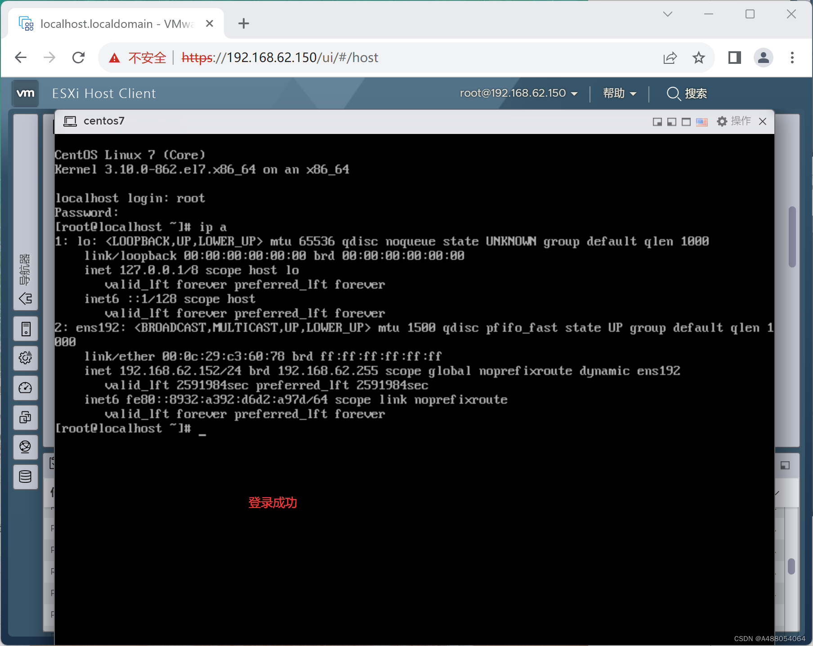This screenshot has width=813, height=646.
Task: Reload the browser page
Action: tap(79, 58)
